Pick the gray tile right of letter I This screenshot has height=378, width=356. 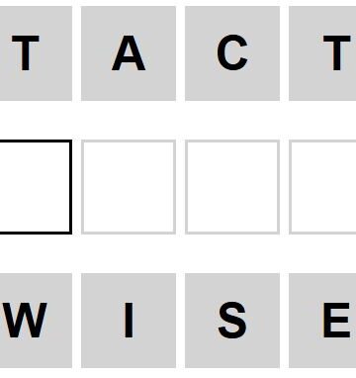[x=232, y=321]
